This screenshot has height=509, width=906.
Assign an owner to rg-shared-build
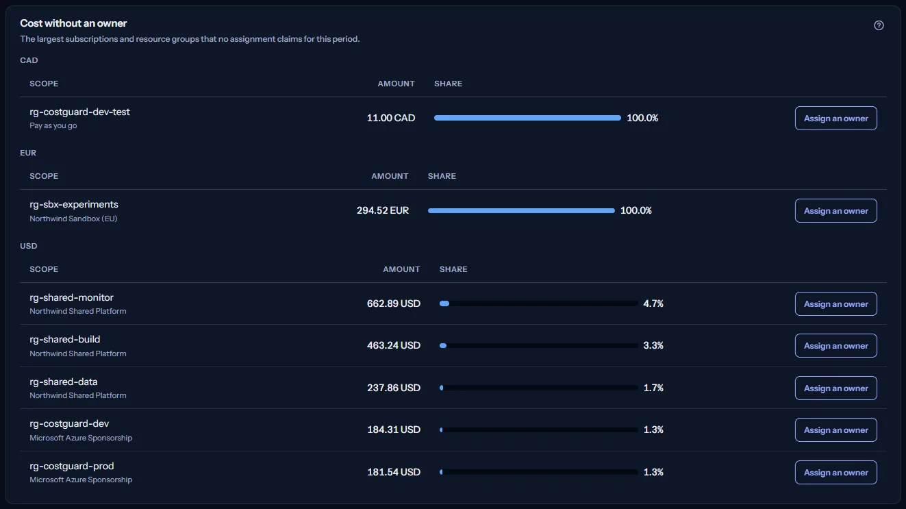coord(836,346)
